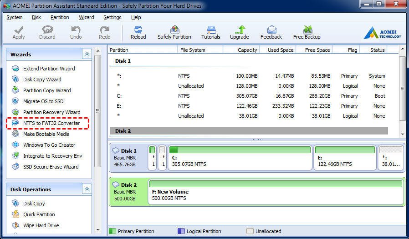Sort by the Used Space column header
Image resolution: width=409 pixels, height=239 pixels.
[278, 50]
